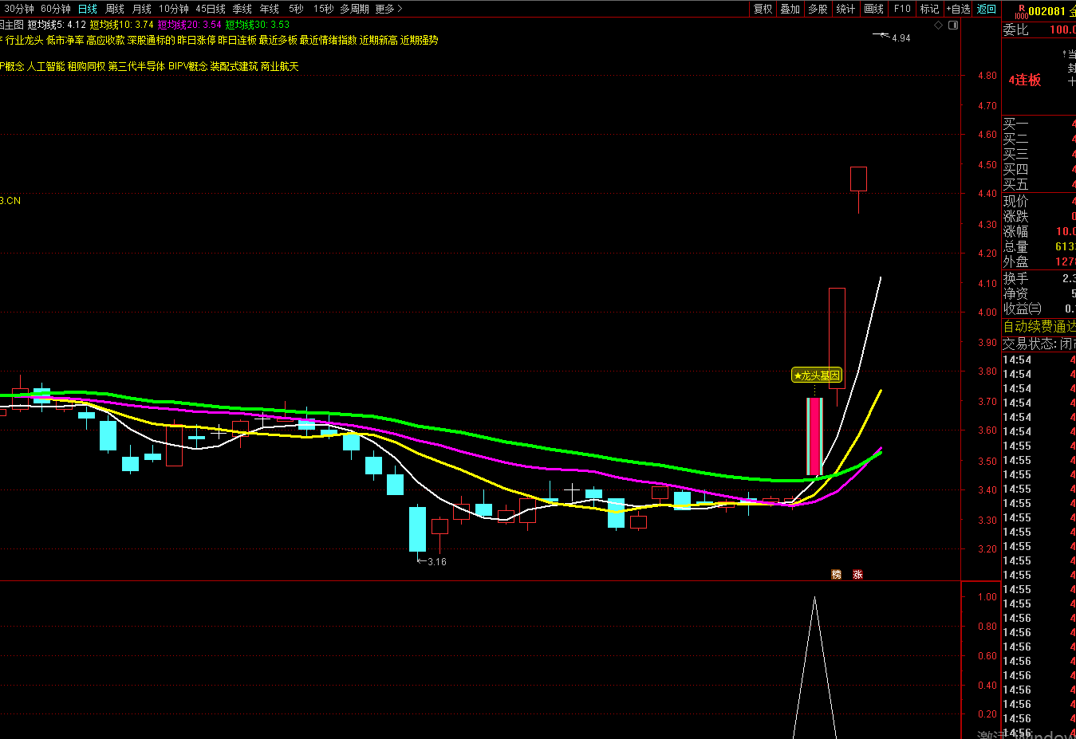
Task: Click the 交易状态 row
Action: pos(1039,344)
